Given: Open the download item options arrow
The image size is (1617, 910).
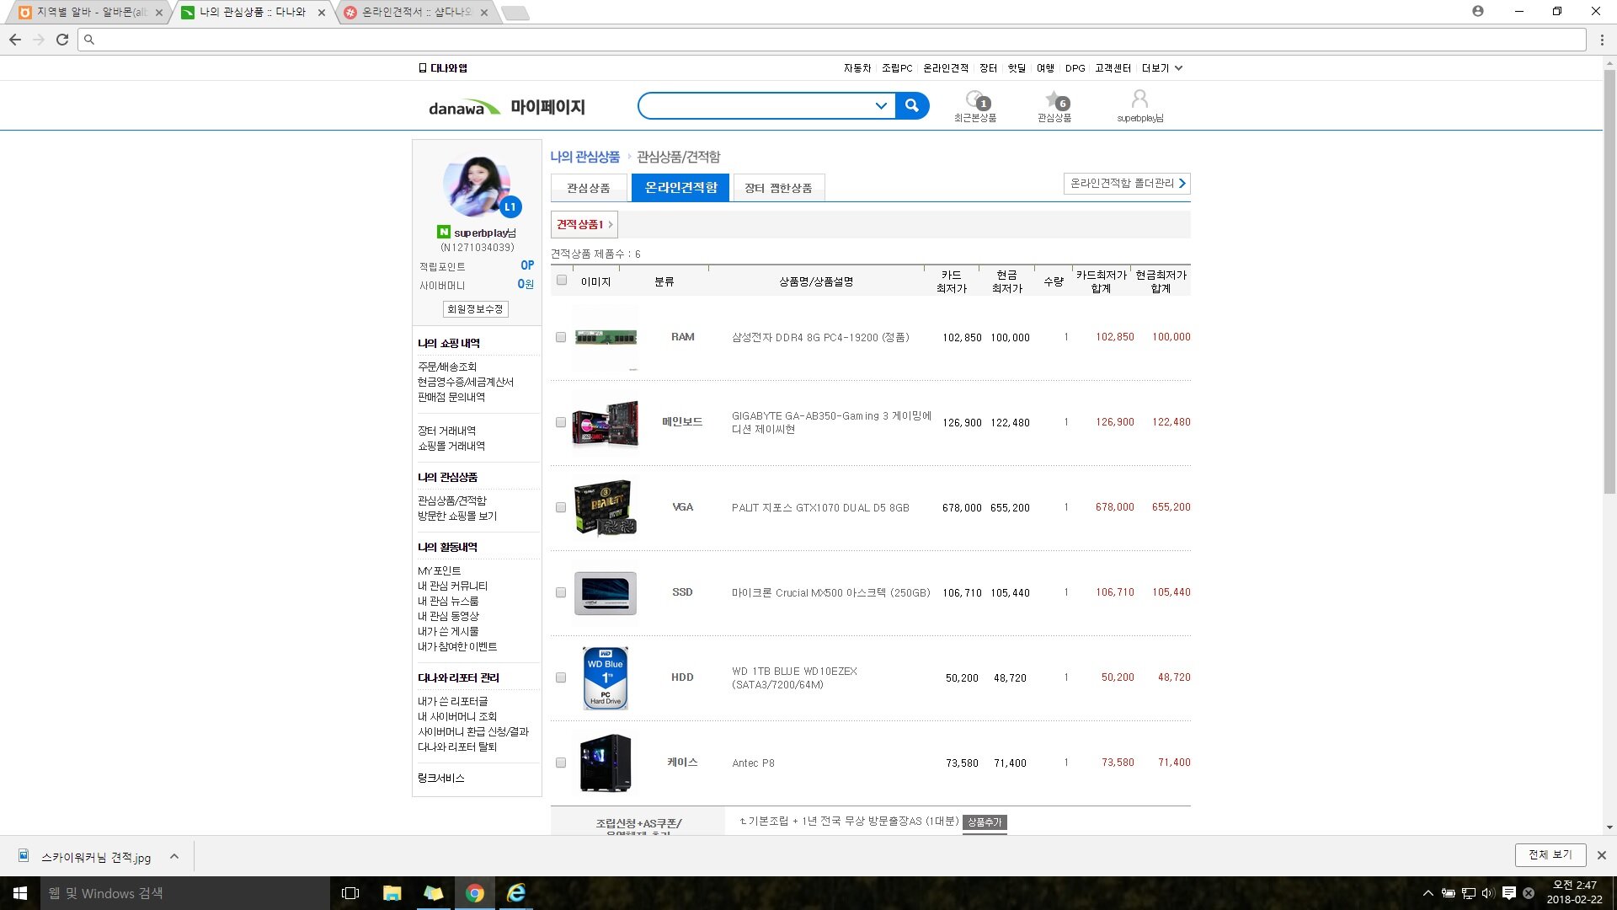Looking at the screenshot, I should [174, 856].
